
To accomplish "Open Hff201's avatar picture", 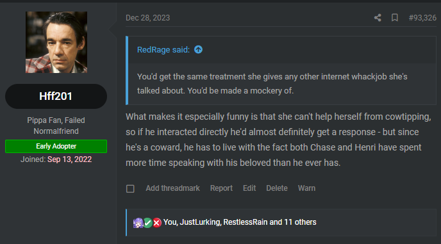I will (56, 42).
